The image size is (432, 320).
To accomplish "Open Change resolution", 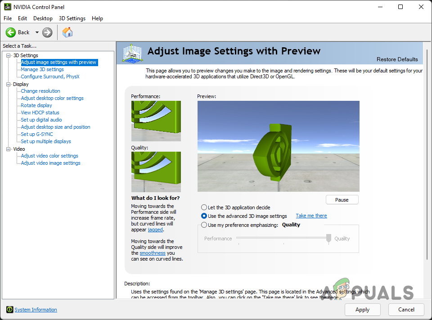I will tap(40, 91).
